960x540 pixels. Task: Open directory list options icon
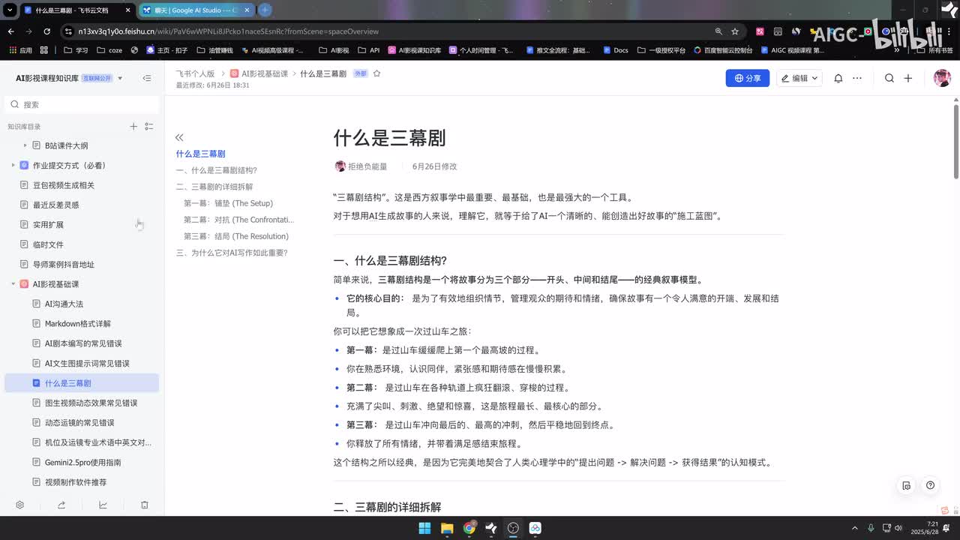pos(149,127)
